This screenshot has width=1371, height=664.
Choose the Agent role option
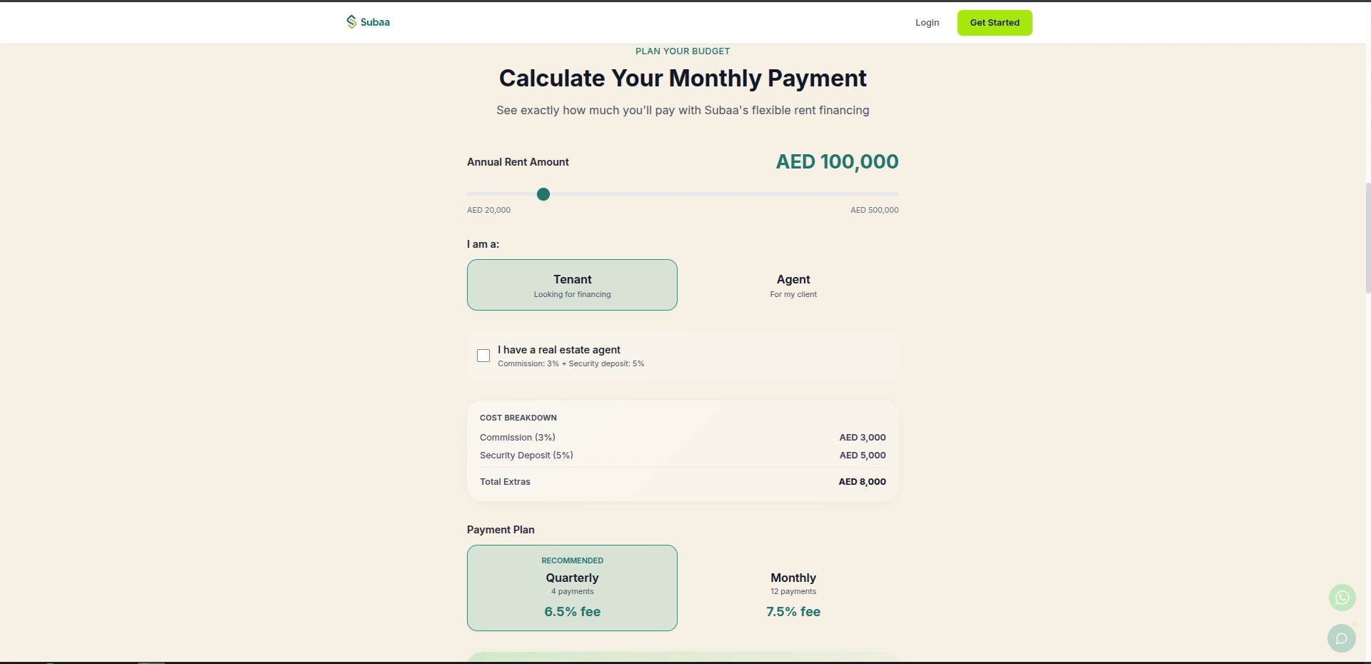pos(793,285)
